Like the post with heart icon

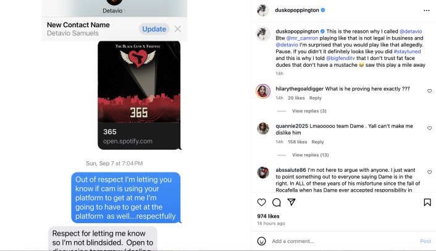click(x=261, y=202)
